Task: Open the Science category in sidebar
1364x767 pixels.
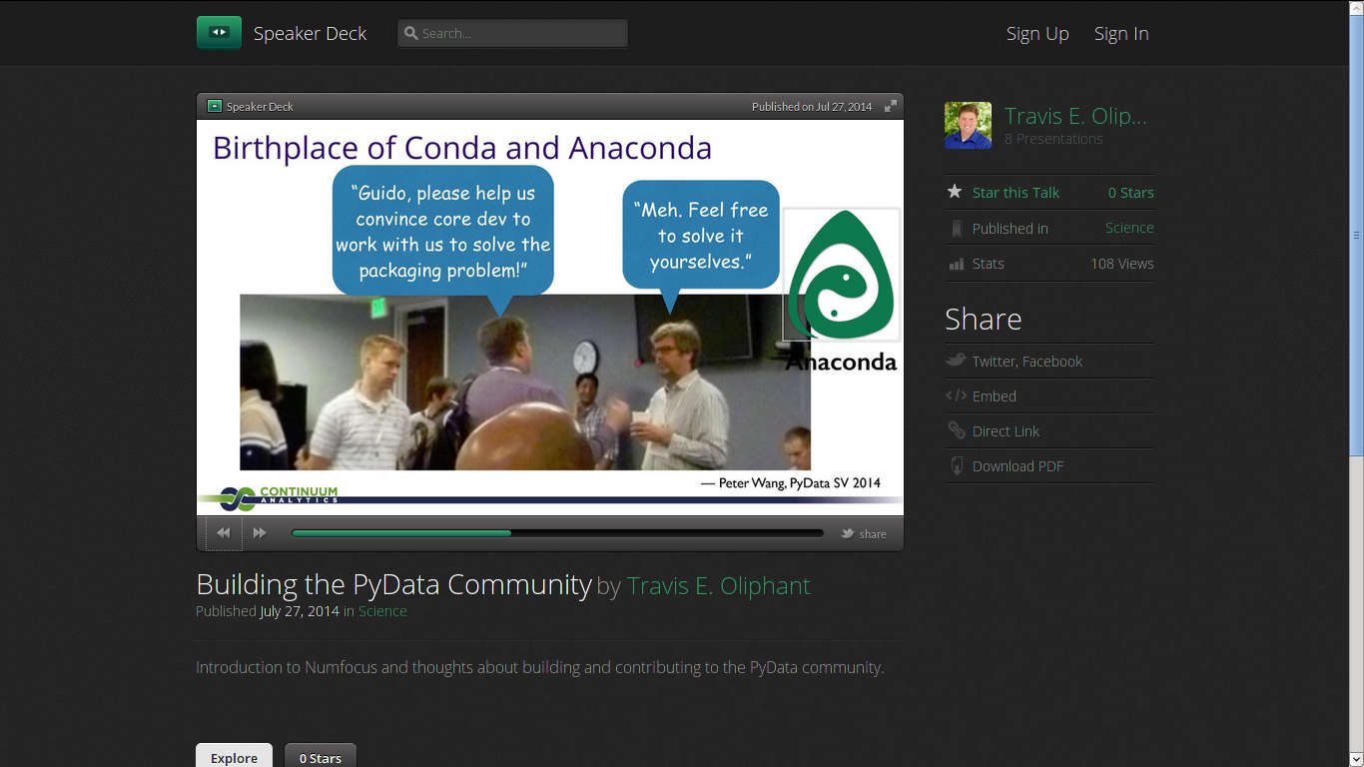Action: tap(1128, 228)
